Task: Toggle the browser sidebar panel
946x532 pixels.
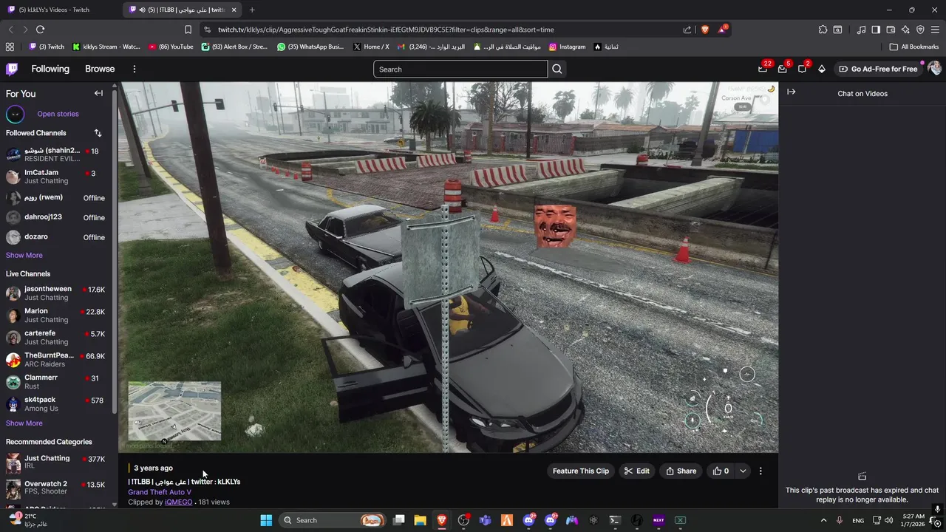Action: 876,30
